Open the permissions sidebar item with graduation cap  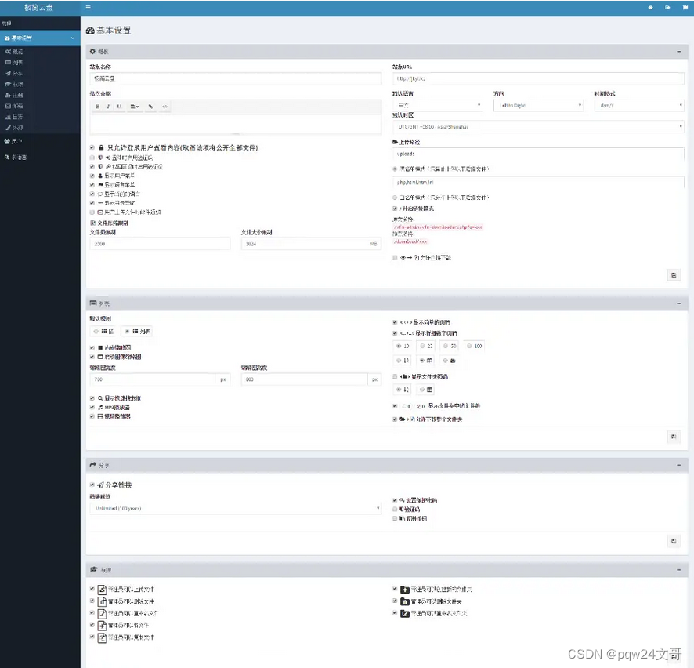click(x=14, y=84)
